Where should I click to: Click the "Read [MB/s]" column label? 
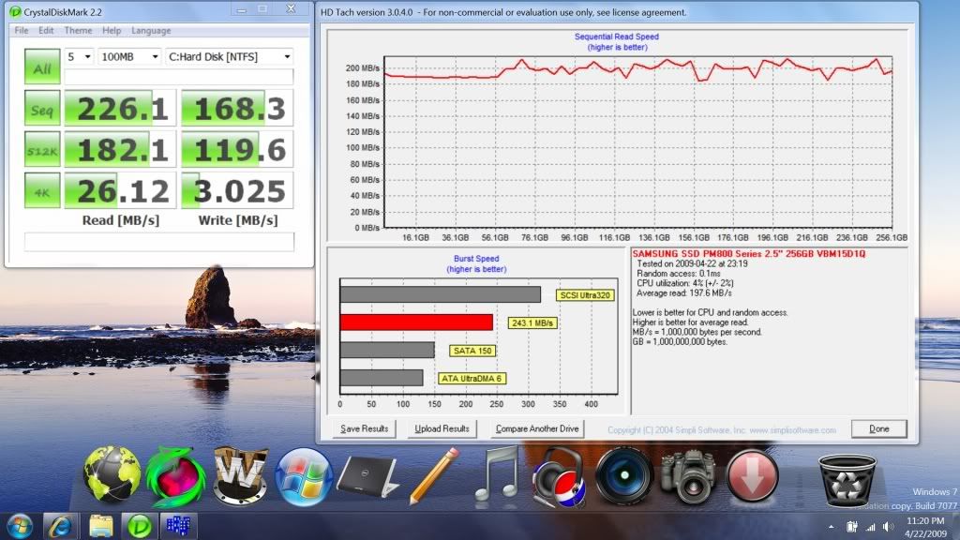[121, 220]
